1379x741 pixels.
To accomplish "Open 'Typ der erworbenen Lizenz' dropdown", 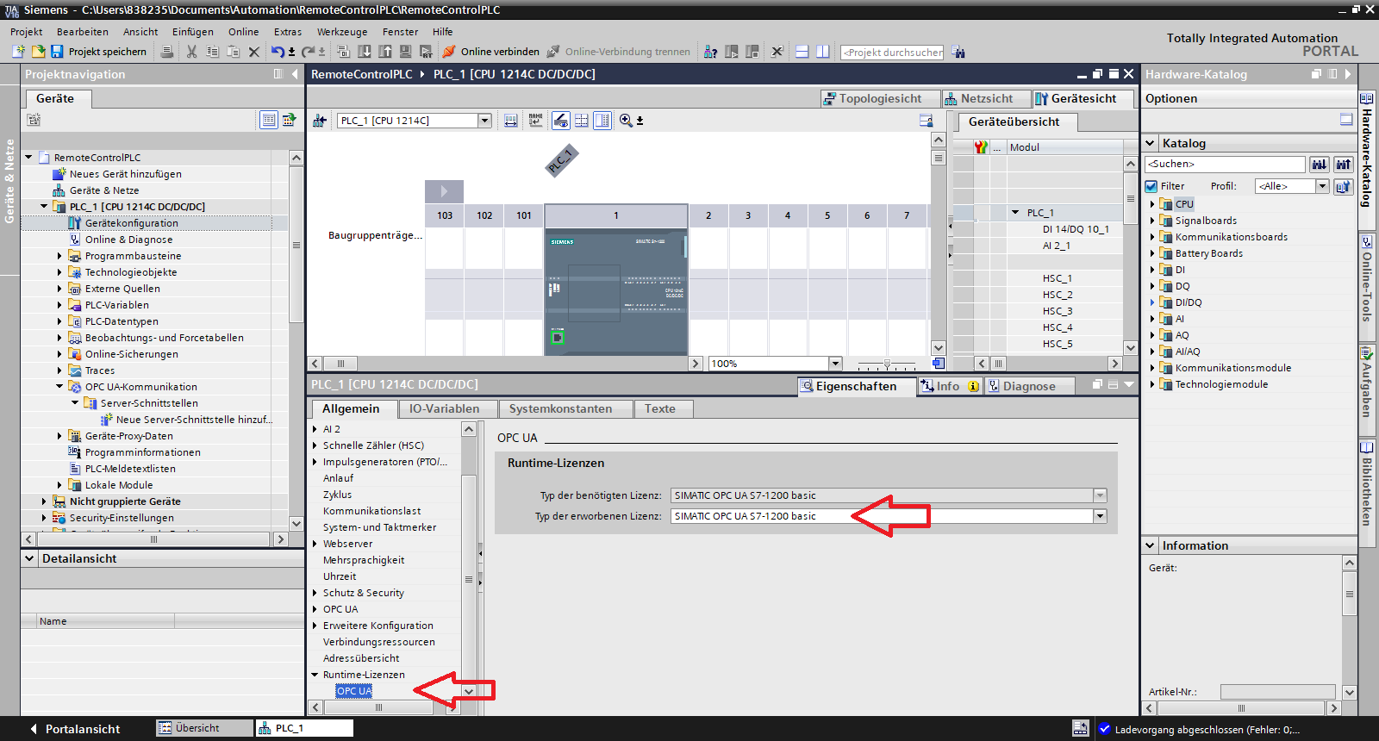I will [x=1100, y=516].
